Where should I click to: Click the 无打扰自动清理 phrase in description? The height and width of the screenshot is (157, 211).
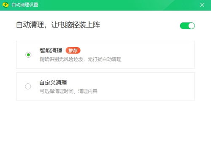click(x=105, y=59)
